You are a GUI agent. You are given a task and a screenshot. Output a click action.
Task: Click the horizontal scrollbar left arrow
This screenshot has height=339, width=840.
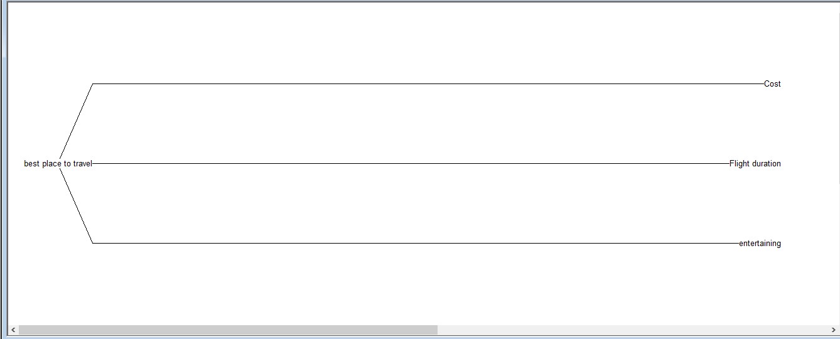[13, 330]
